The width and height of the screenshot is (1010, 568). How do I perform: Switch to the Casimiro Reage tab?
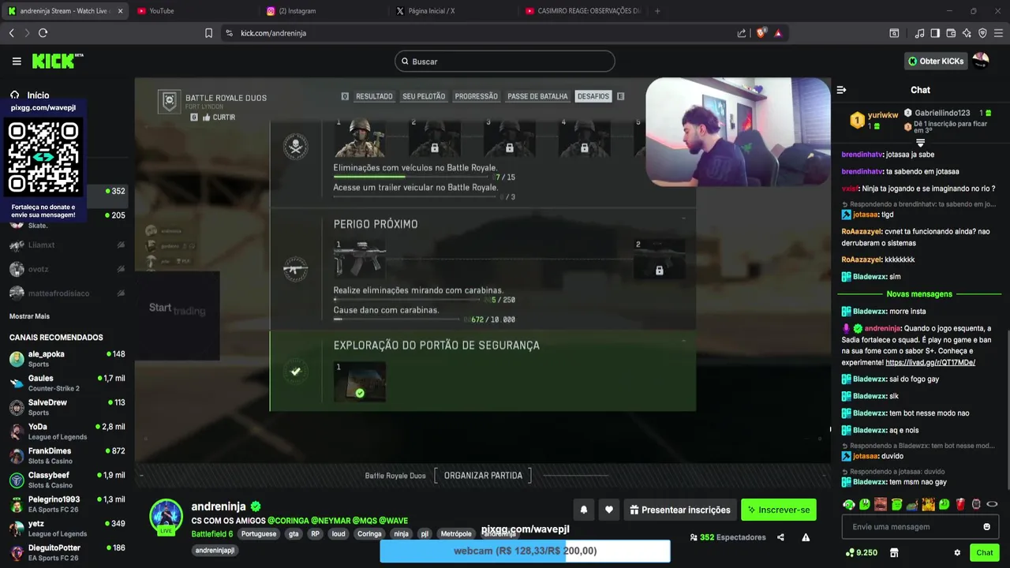[585, 11]
